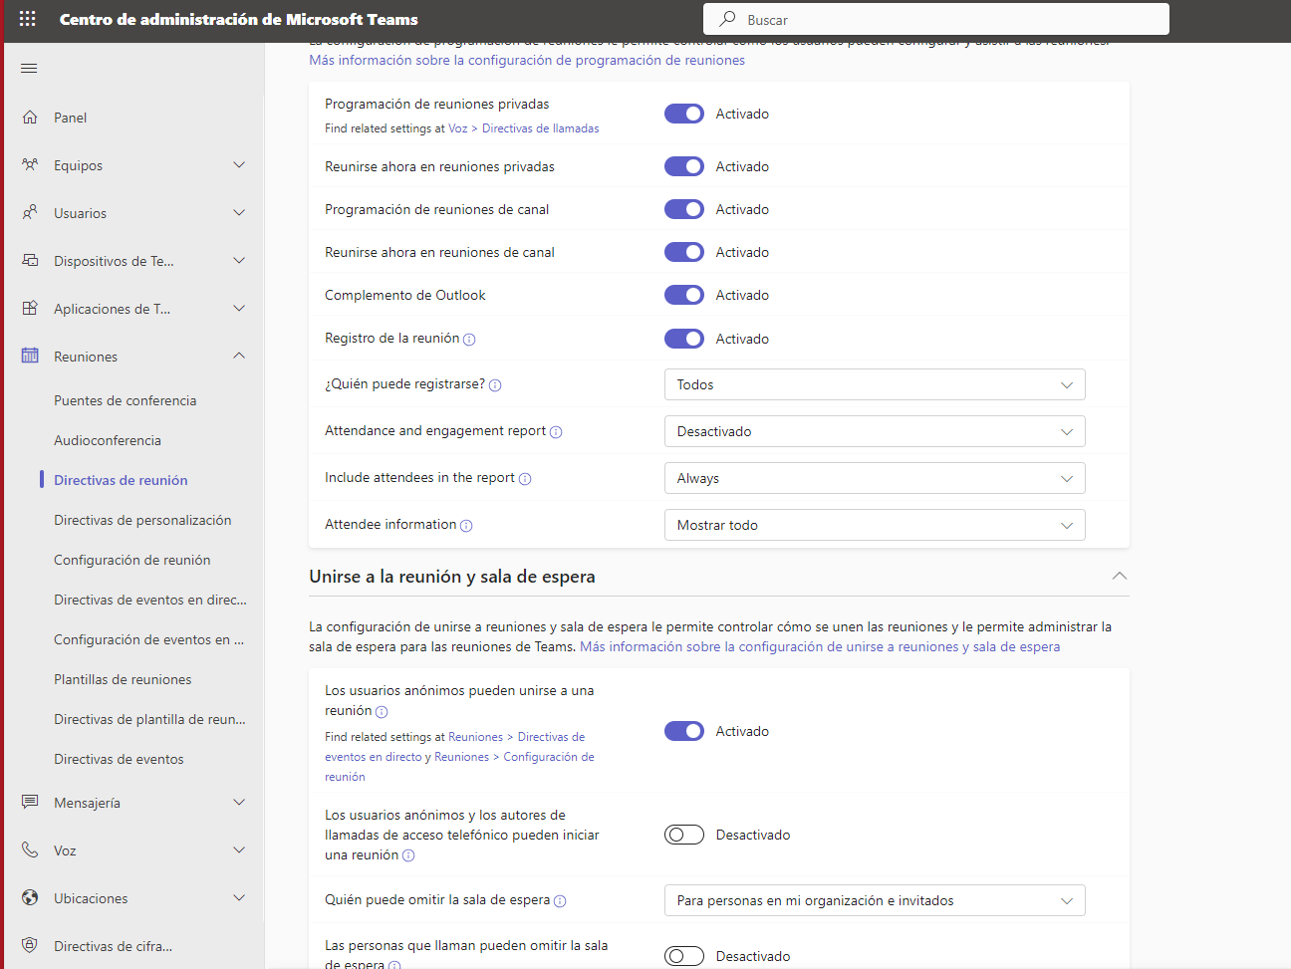Follow the Voz related settings link

[457, 128]
